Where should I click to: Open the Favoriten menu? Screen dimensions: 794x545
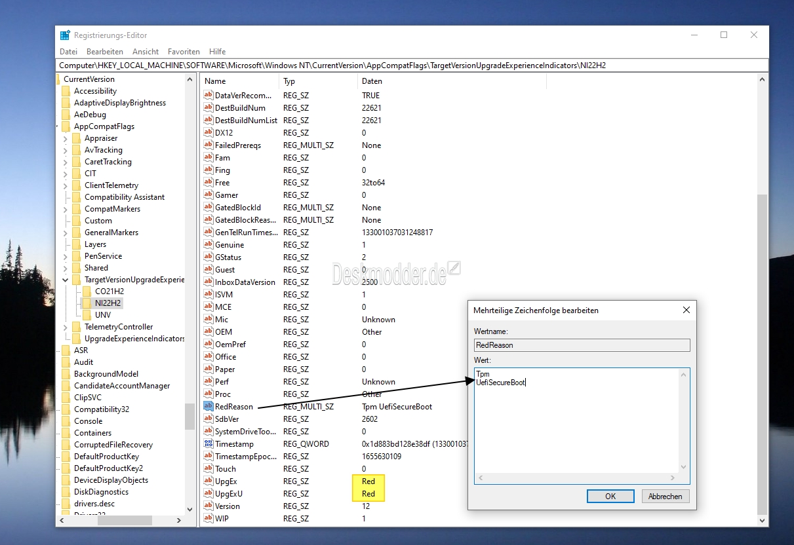click(x=184, y=51)
